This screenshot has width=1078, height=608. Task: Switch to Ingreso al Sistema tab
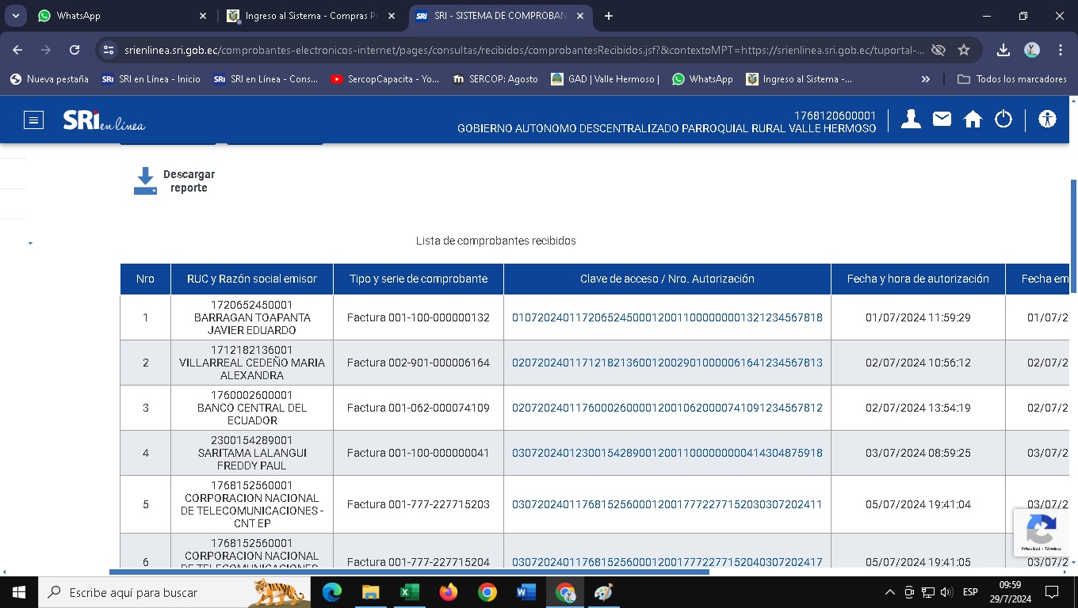(309, 16)
